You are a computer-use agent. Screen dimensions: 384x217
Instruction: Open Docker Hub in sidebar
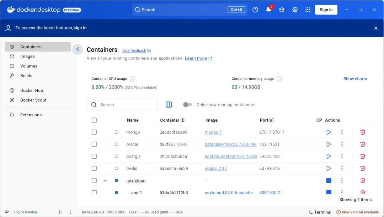pos(38,90)
